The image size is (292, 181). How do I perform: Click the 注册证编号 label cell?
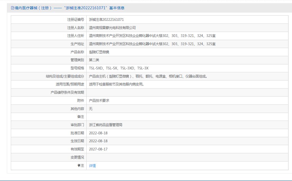coord(76,20)
